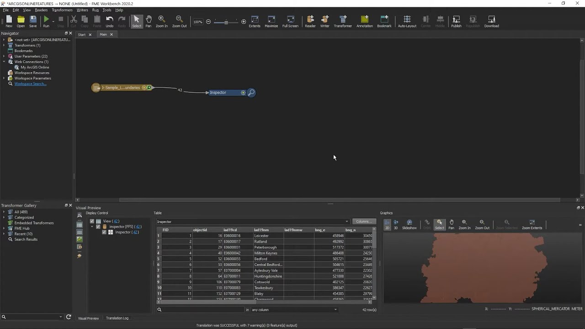Click the lad19nm column header
The image size is (585, 329).
[268, 230]
